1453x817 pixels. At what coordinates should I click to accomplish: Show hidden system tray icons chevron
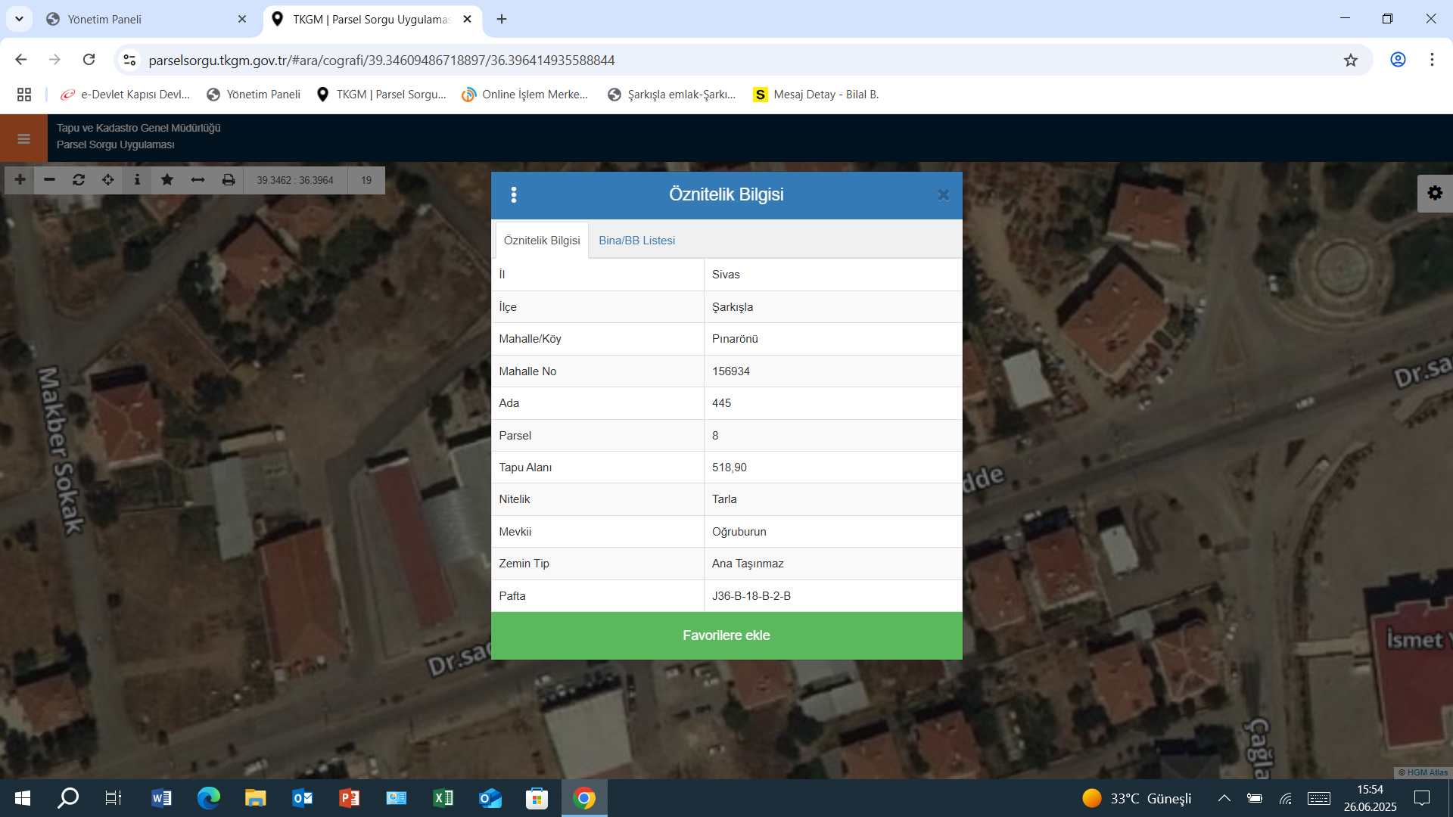click(1224, 798)
